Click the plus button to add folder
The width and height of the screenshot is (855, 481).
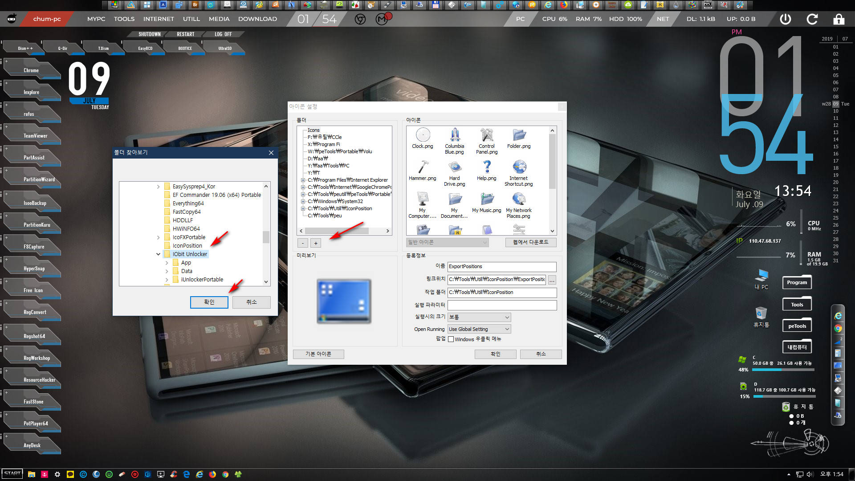(x=316, y=243)
